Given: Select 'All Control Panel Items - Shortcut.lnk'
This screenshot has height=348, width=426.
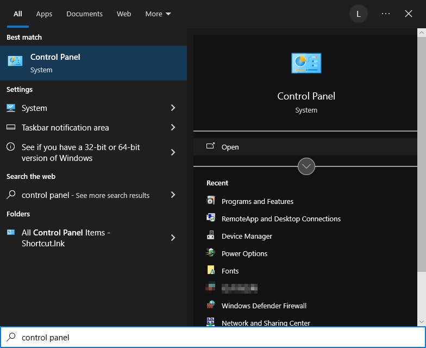Looking at the screenshot, I should pos(93,238).
